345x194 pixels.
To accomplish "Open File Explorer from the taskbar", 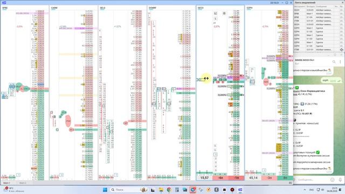I will pos(161,190).
